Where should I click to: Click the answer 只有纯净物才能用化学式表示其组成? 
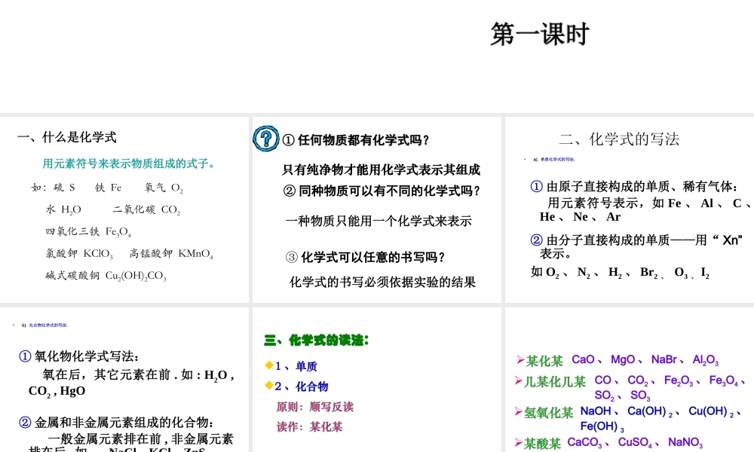(x=381, y=169)
